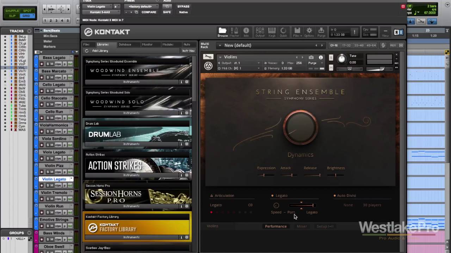The height and width of the screenshot is (253, 451).
Task: Click the panic exclamation button
Action: point(354,32)
